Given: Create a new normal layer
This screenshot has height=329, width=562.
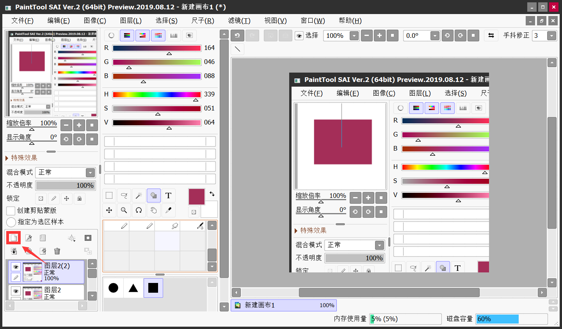Looking at the screenshot, I should 14,238.
